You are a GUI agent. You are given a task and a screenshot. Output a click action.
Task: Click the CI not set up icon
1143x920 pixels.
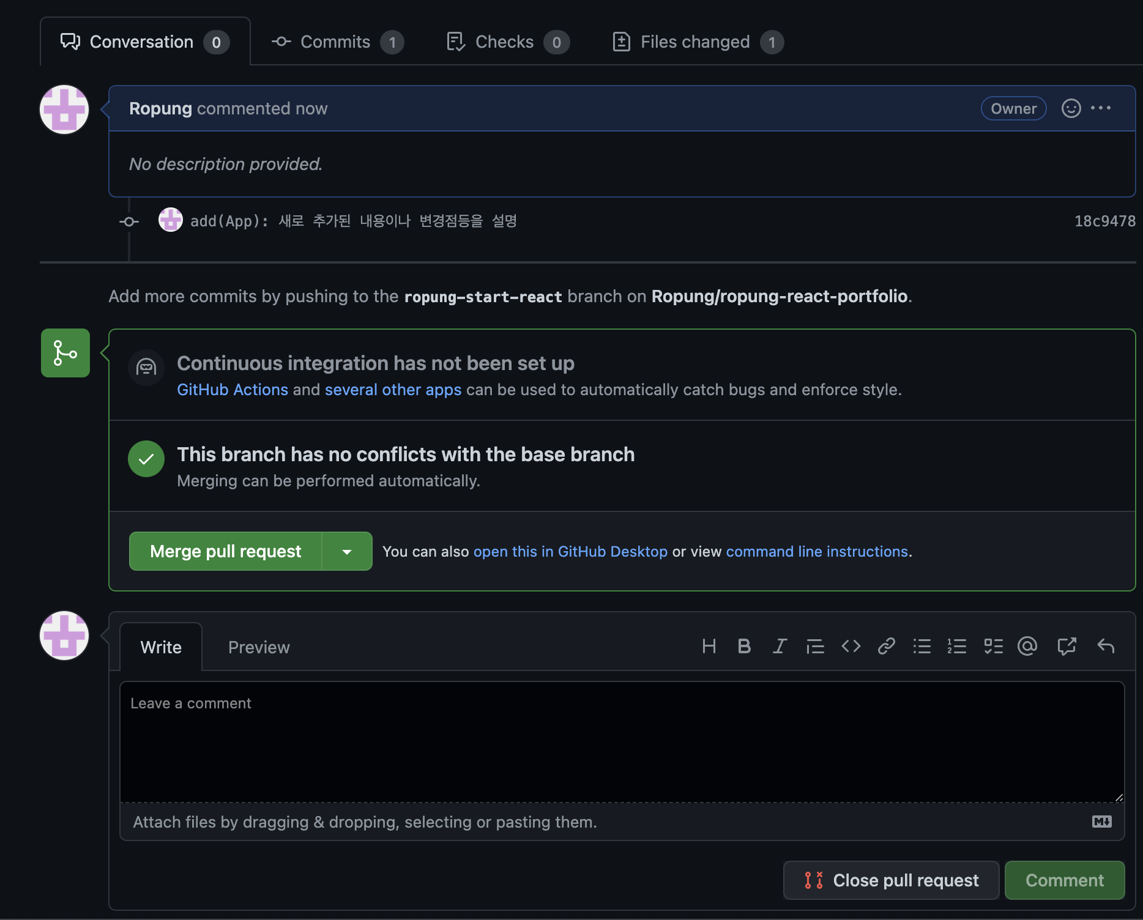146,367
